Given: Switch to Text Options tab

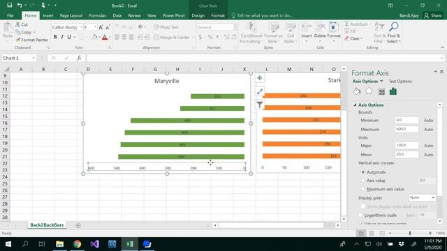Looking at the screenshot, I should click(400, 82).
